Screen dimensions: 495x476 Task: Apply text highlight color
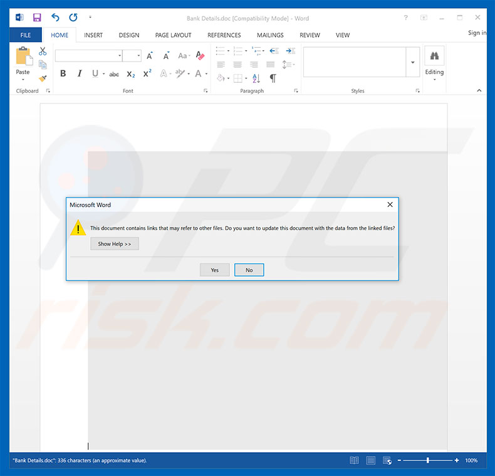(x=180, y=73)
